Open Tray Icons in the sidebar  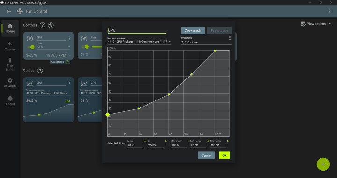coord(10,64)
